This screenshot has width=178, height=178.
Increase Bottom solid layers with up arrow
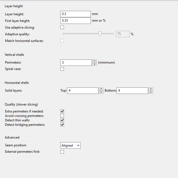point(151,89)
